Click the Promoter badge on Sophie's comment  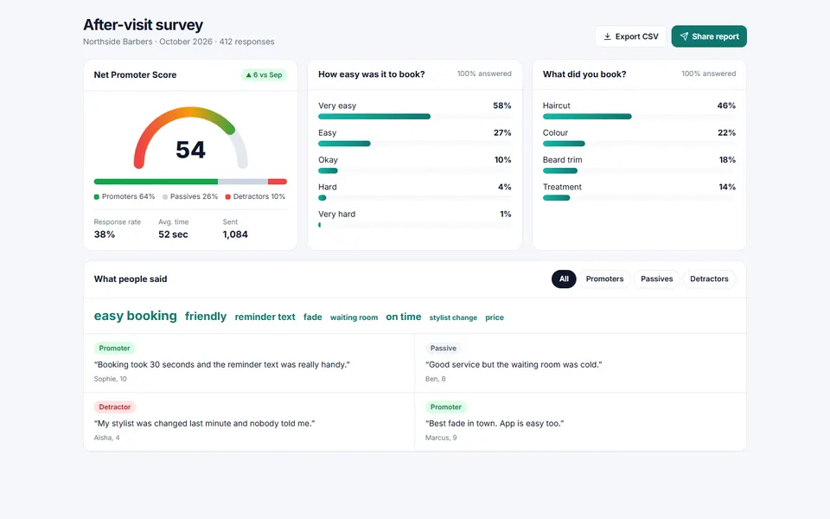click(x=114, y=348)
